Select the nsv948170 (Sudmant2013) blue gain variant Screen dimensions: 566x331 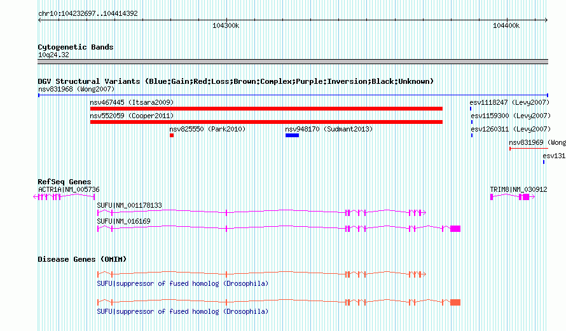pyautogui.click(x=292, y=135)
